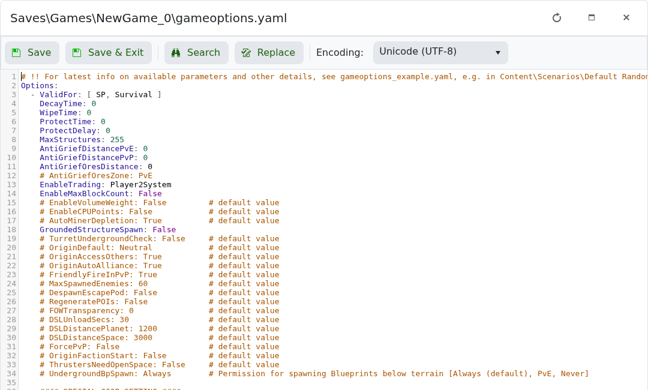The height and width of the screenshot is (390, 648).
Task: Click the 'ValidFor' key on line 3
Action: [x=58, y=95]
